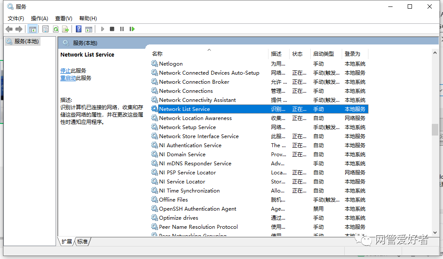443x259 pixels.
Task: Click gear icon beside Network Setup Service
Action: click(155, 127)
